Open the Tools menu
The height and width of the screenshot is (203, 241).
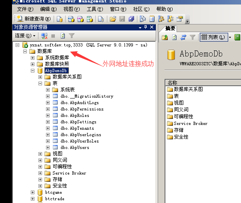pos(95,9)
